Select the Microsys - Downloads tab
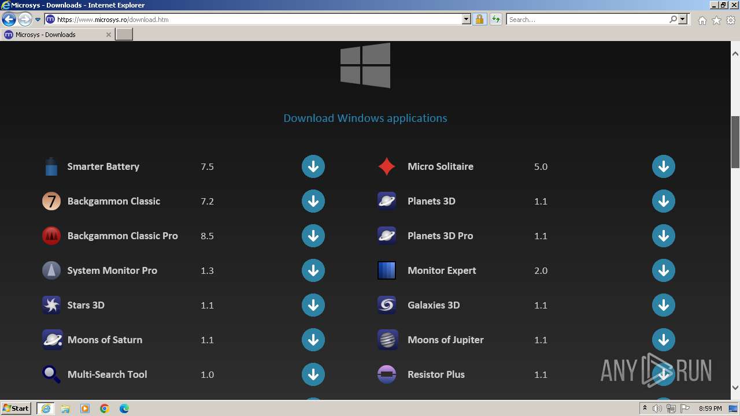Screen dimensions: 740x416 (57, 35)
